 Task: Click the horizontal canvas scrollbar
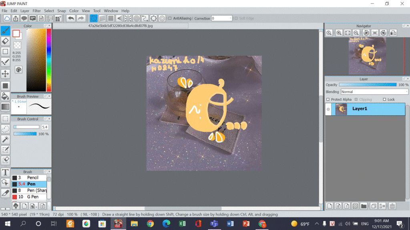tap(183, 208)
